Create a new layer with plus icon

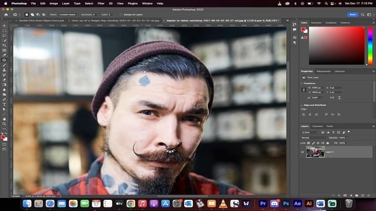[362, 195]
